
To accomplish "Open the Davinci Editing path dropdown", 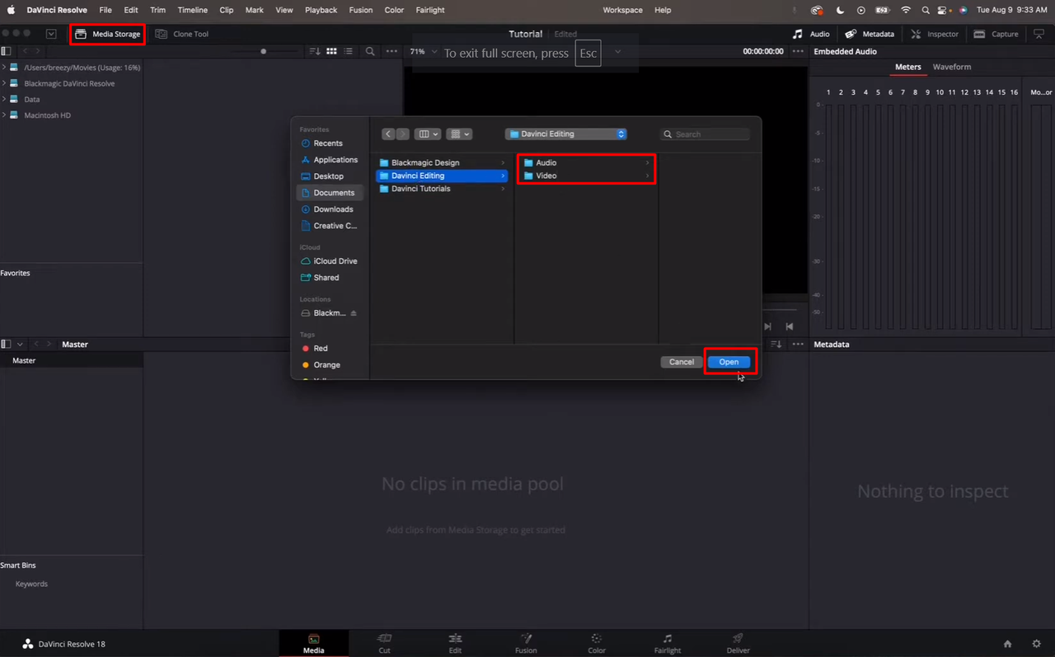I will (x=565, y=134).
